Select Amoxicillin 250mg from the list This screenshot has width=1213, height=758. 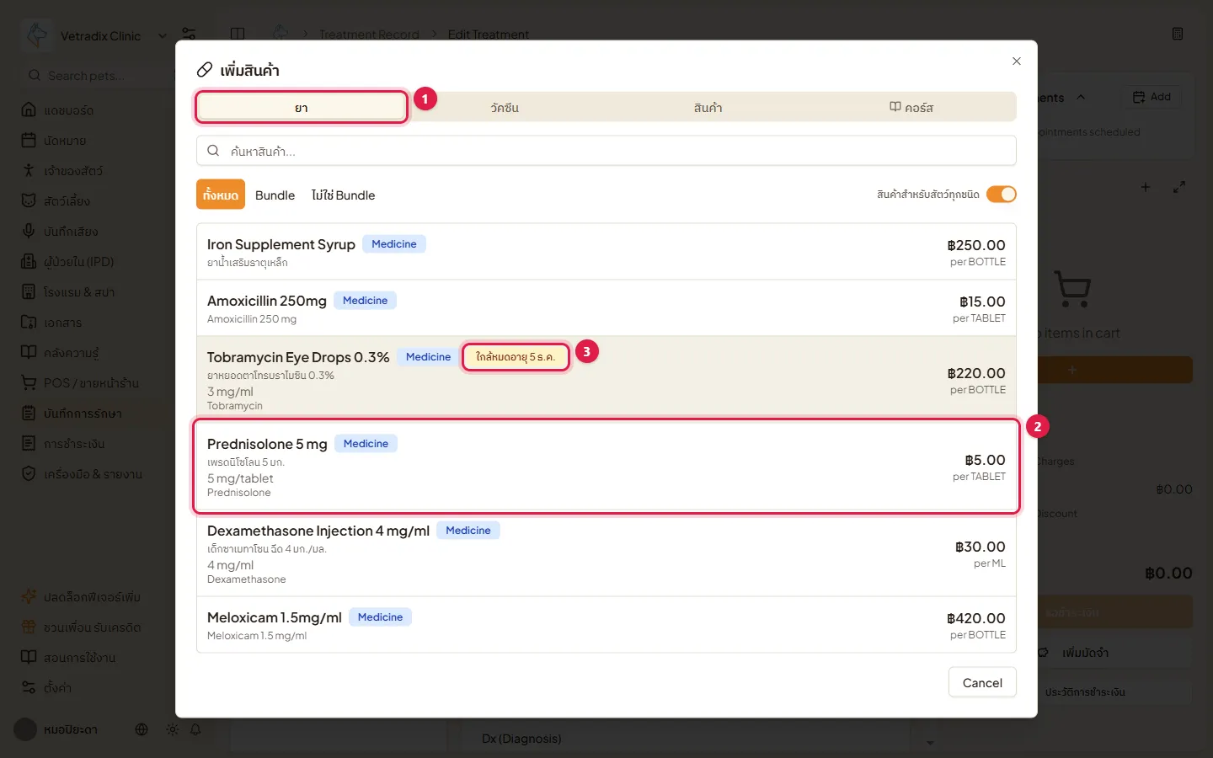click(606, 308)
